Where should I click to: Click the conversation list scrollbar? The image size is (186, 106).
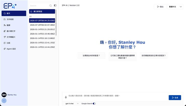(x=56, y=22)
